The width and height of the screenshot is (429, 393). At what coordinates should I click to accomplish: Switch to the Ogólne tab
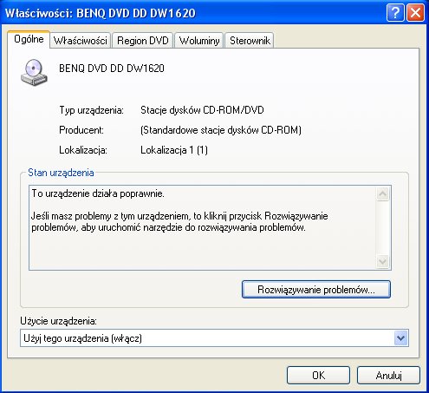29,39
